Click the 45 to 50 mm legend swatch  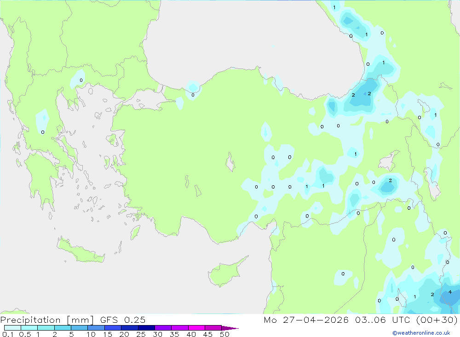pos(213,328)
